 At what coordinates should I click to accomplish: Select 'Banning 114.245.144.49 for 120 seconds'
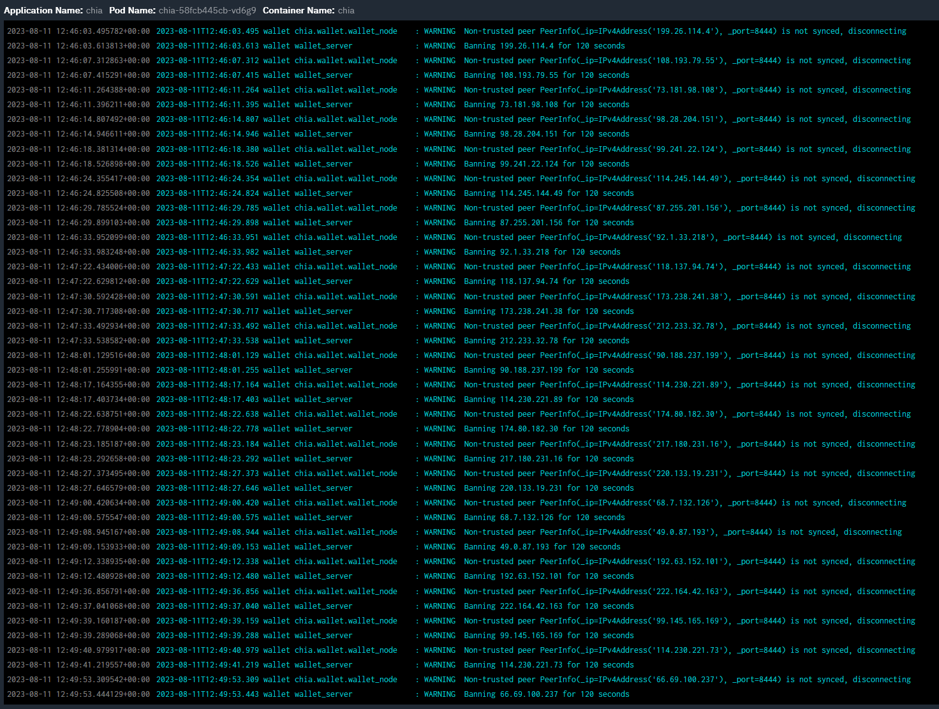point(549,193)
